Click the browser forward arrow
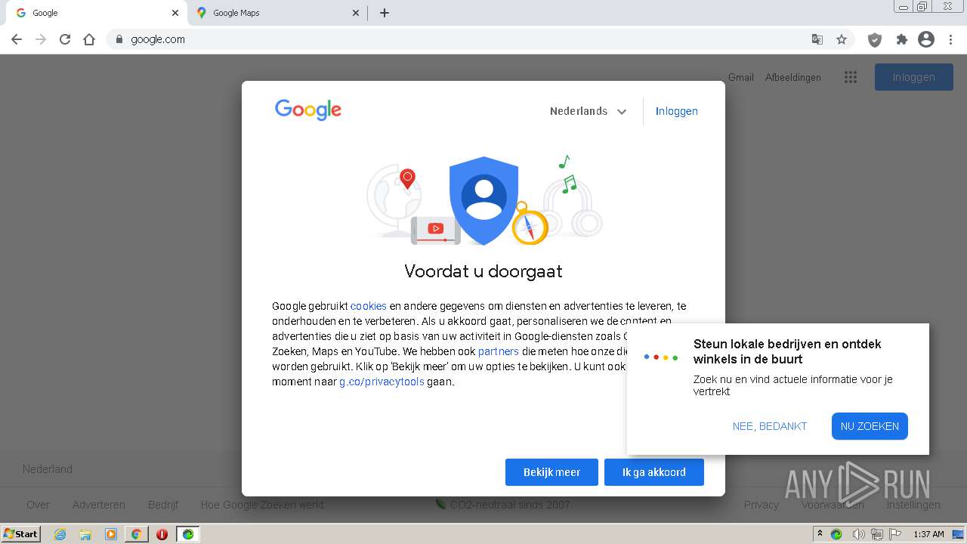This screenshot has height=544, width=967. point(41,39)
